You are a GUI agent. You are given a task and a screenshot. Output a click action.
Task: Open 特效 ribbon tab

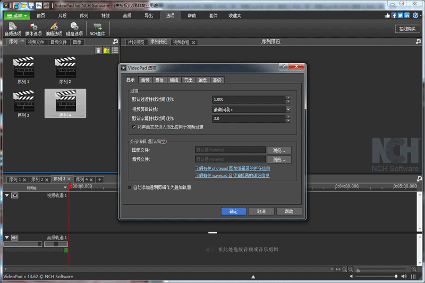click(105, 16)
